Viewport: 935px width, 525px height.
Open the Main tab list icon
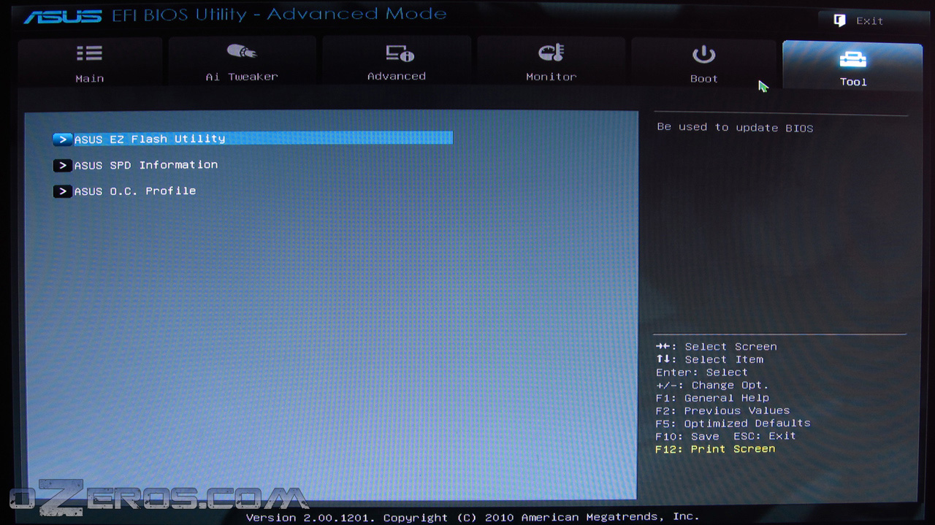tap(89, 53)
